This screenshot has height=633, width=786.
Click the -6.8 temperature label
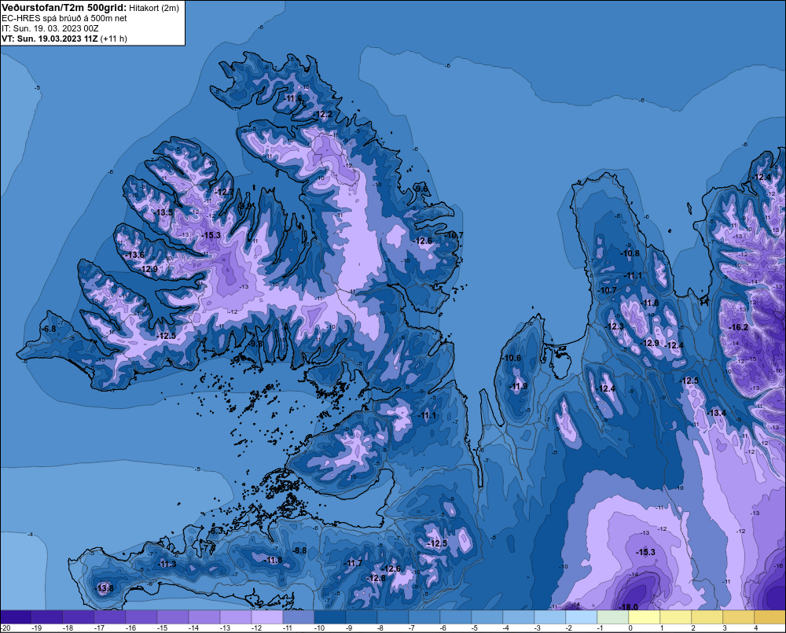(x=49, y=329)
